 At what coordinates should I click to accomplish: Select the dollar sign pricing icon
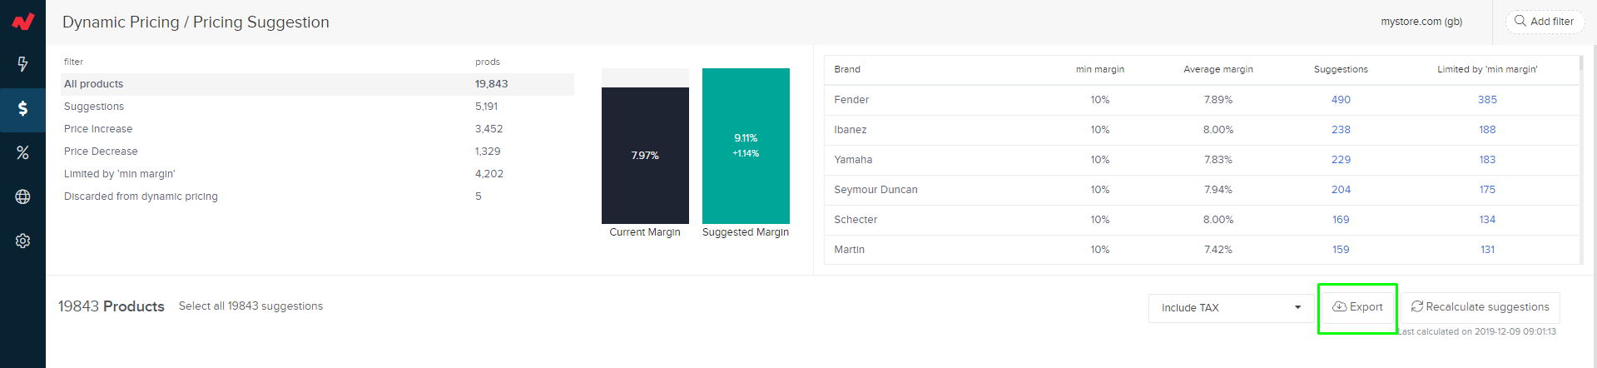22,108
